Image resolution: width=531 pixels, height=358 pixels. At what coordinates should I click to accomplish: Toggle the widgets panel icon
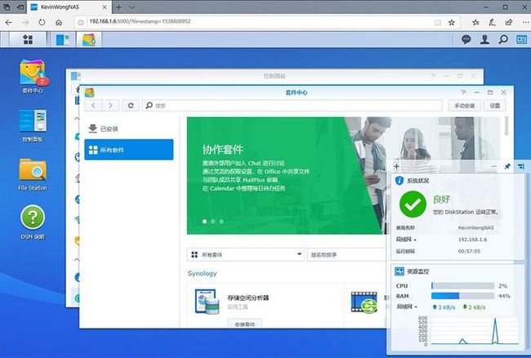point(521,39)
